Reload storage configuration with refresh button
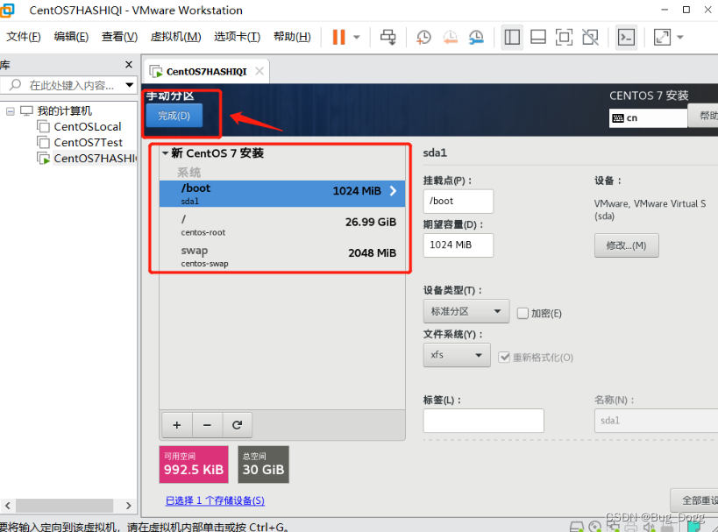 tap(238, 425)
